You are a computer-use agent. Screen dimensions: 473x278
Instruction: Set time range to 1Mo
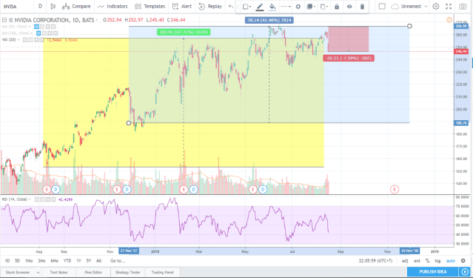pos(29,260)
